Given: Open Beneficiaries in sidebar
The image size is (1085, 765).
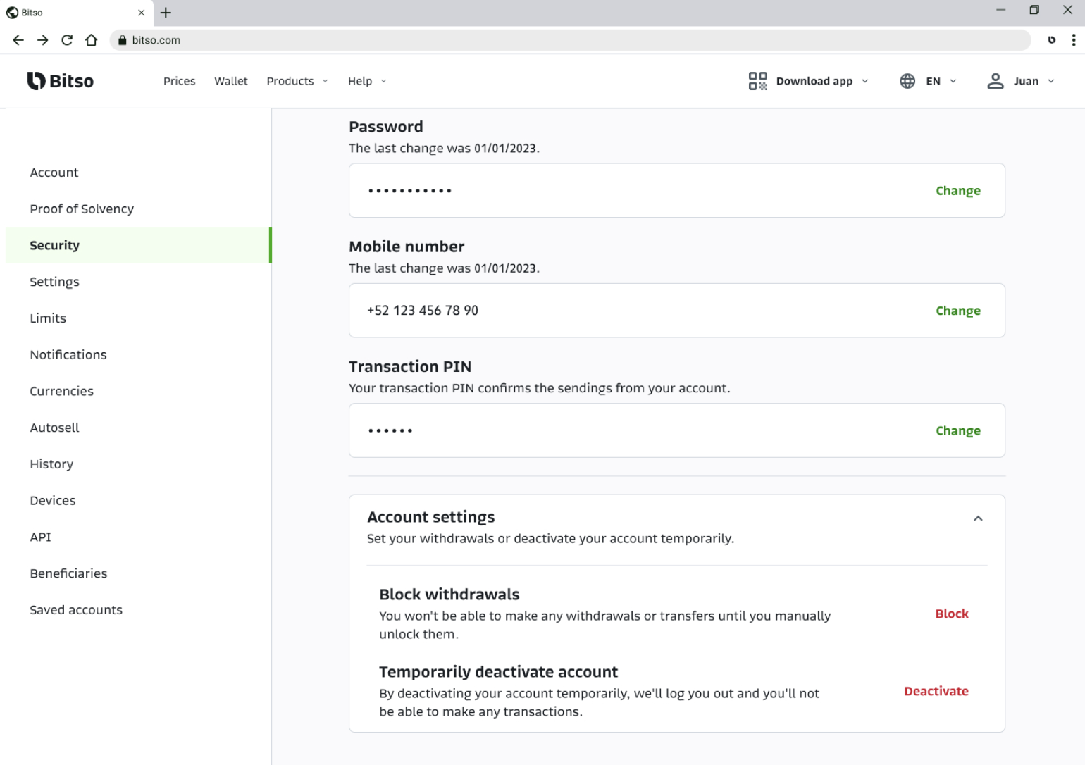Looking at the screenshot, I should 68,573.
